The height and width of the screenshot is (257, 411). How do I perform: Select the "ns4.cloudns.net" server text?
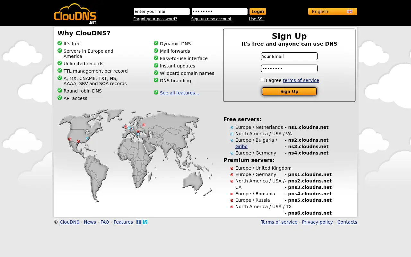pyautogui.click(x=308, y=153)
